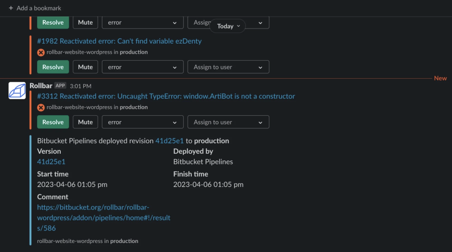Open the Today date jump dropdown
The width and height of the screenshot is (452, 252).
pos(228,26)
